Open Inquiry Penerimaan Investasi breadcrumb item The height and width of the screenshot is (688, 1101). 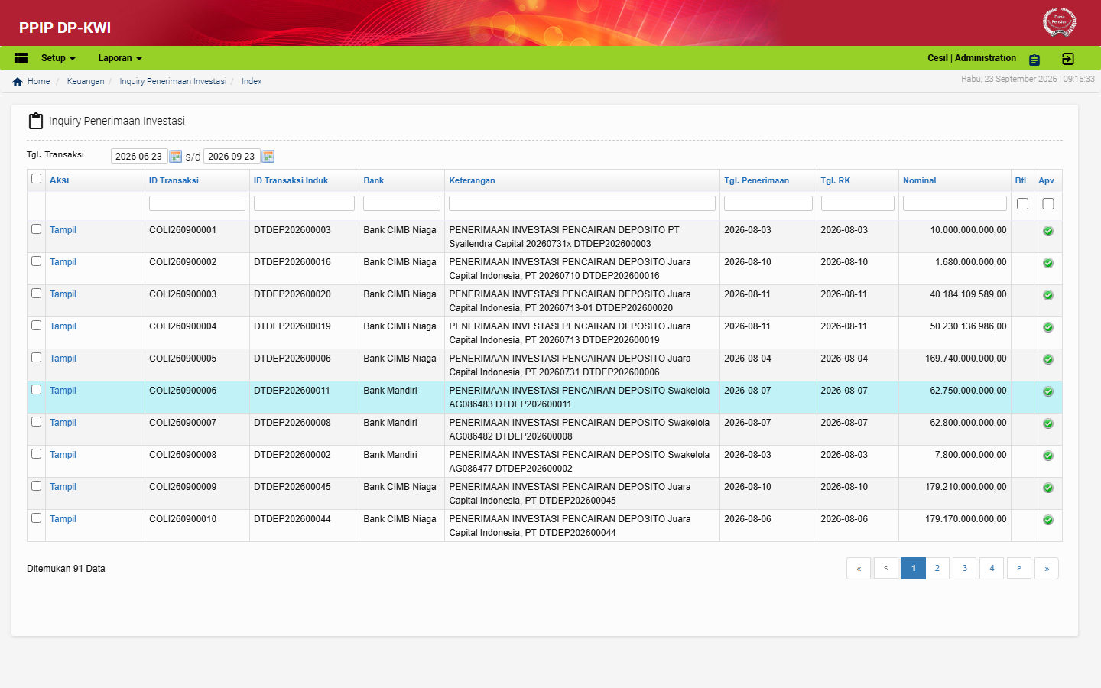(x=173, y=81)
